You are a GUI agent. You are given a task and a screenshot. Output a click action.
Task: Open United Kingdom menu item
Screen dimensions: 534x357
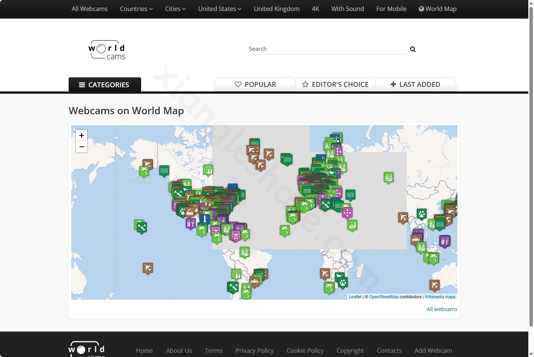pos(276,9)
